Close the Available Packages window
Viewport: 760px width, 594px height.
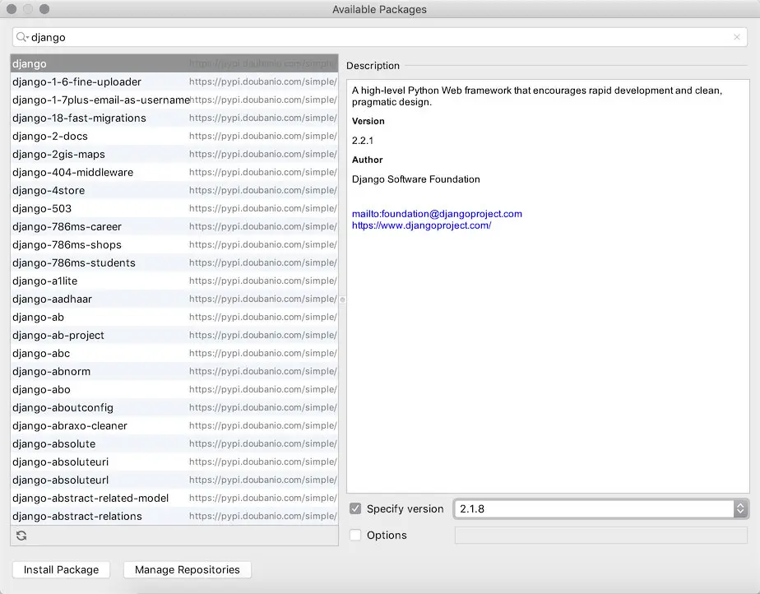(x=12, y=9)
